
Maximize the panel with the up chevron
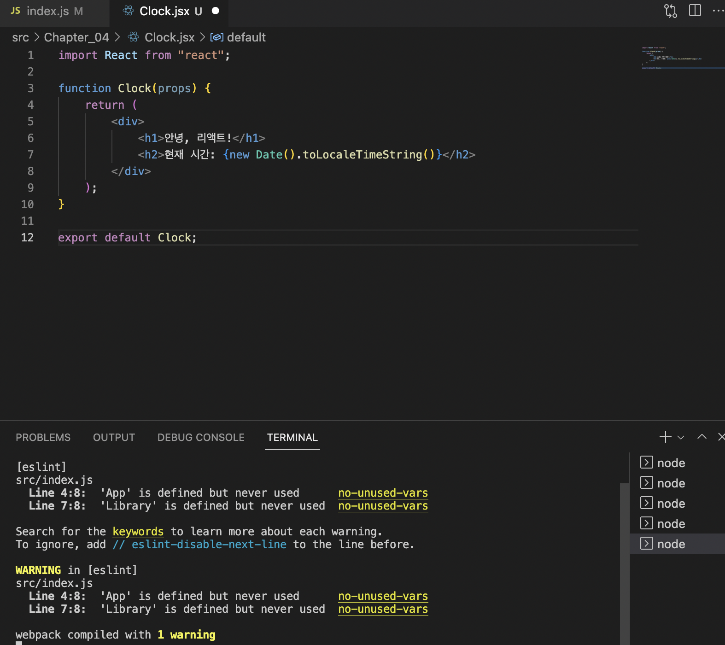tap(702, 437)
